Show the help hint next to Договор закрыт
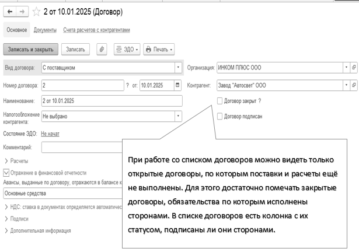 tap(259, 101)
